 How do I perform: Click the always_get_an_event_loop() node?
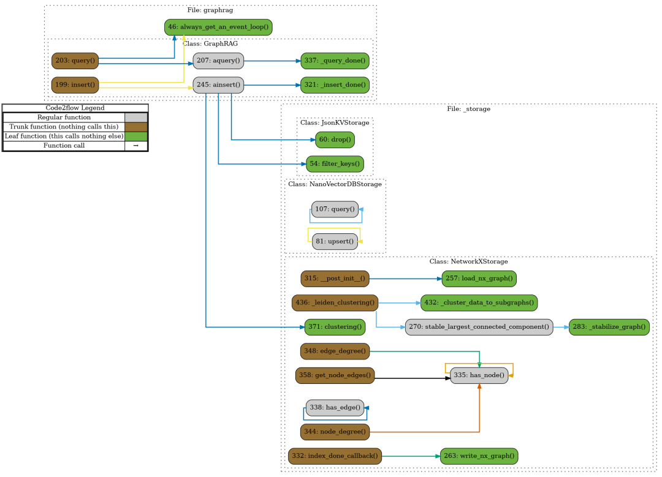click(218, 27)
